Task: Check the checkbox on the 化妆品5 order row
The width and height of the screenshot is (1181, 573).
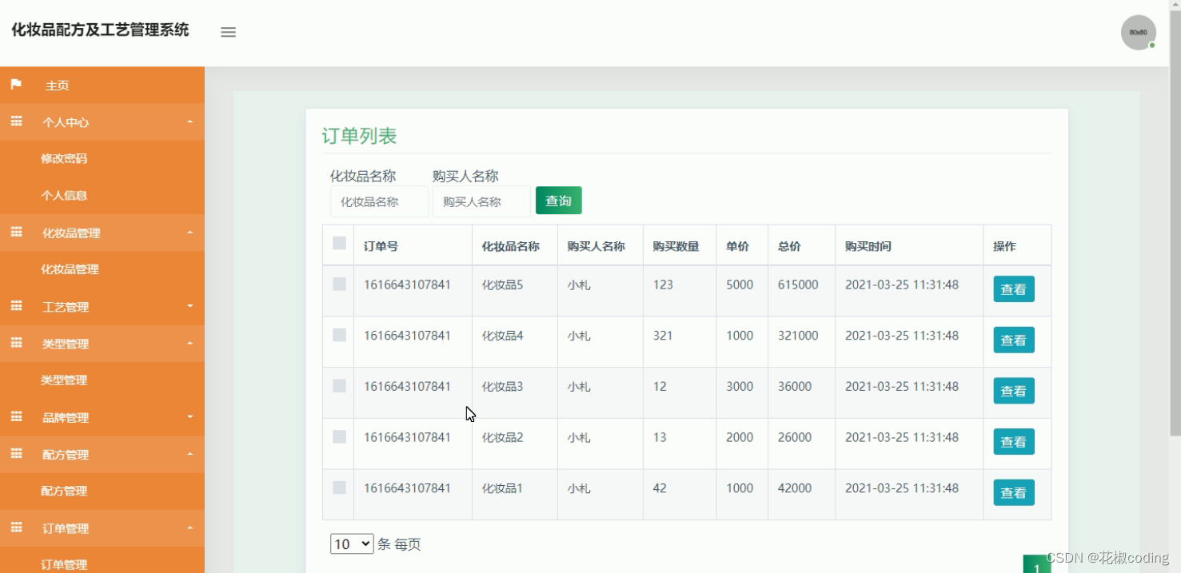Action: pos(338,285)
